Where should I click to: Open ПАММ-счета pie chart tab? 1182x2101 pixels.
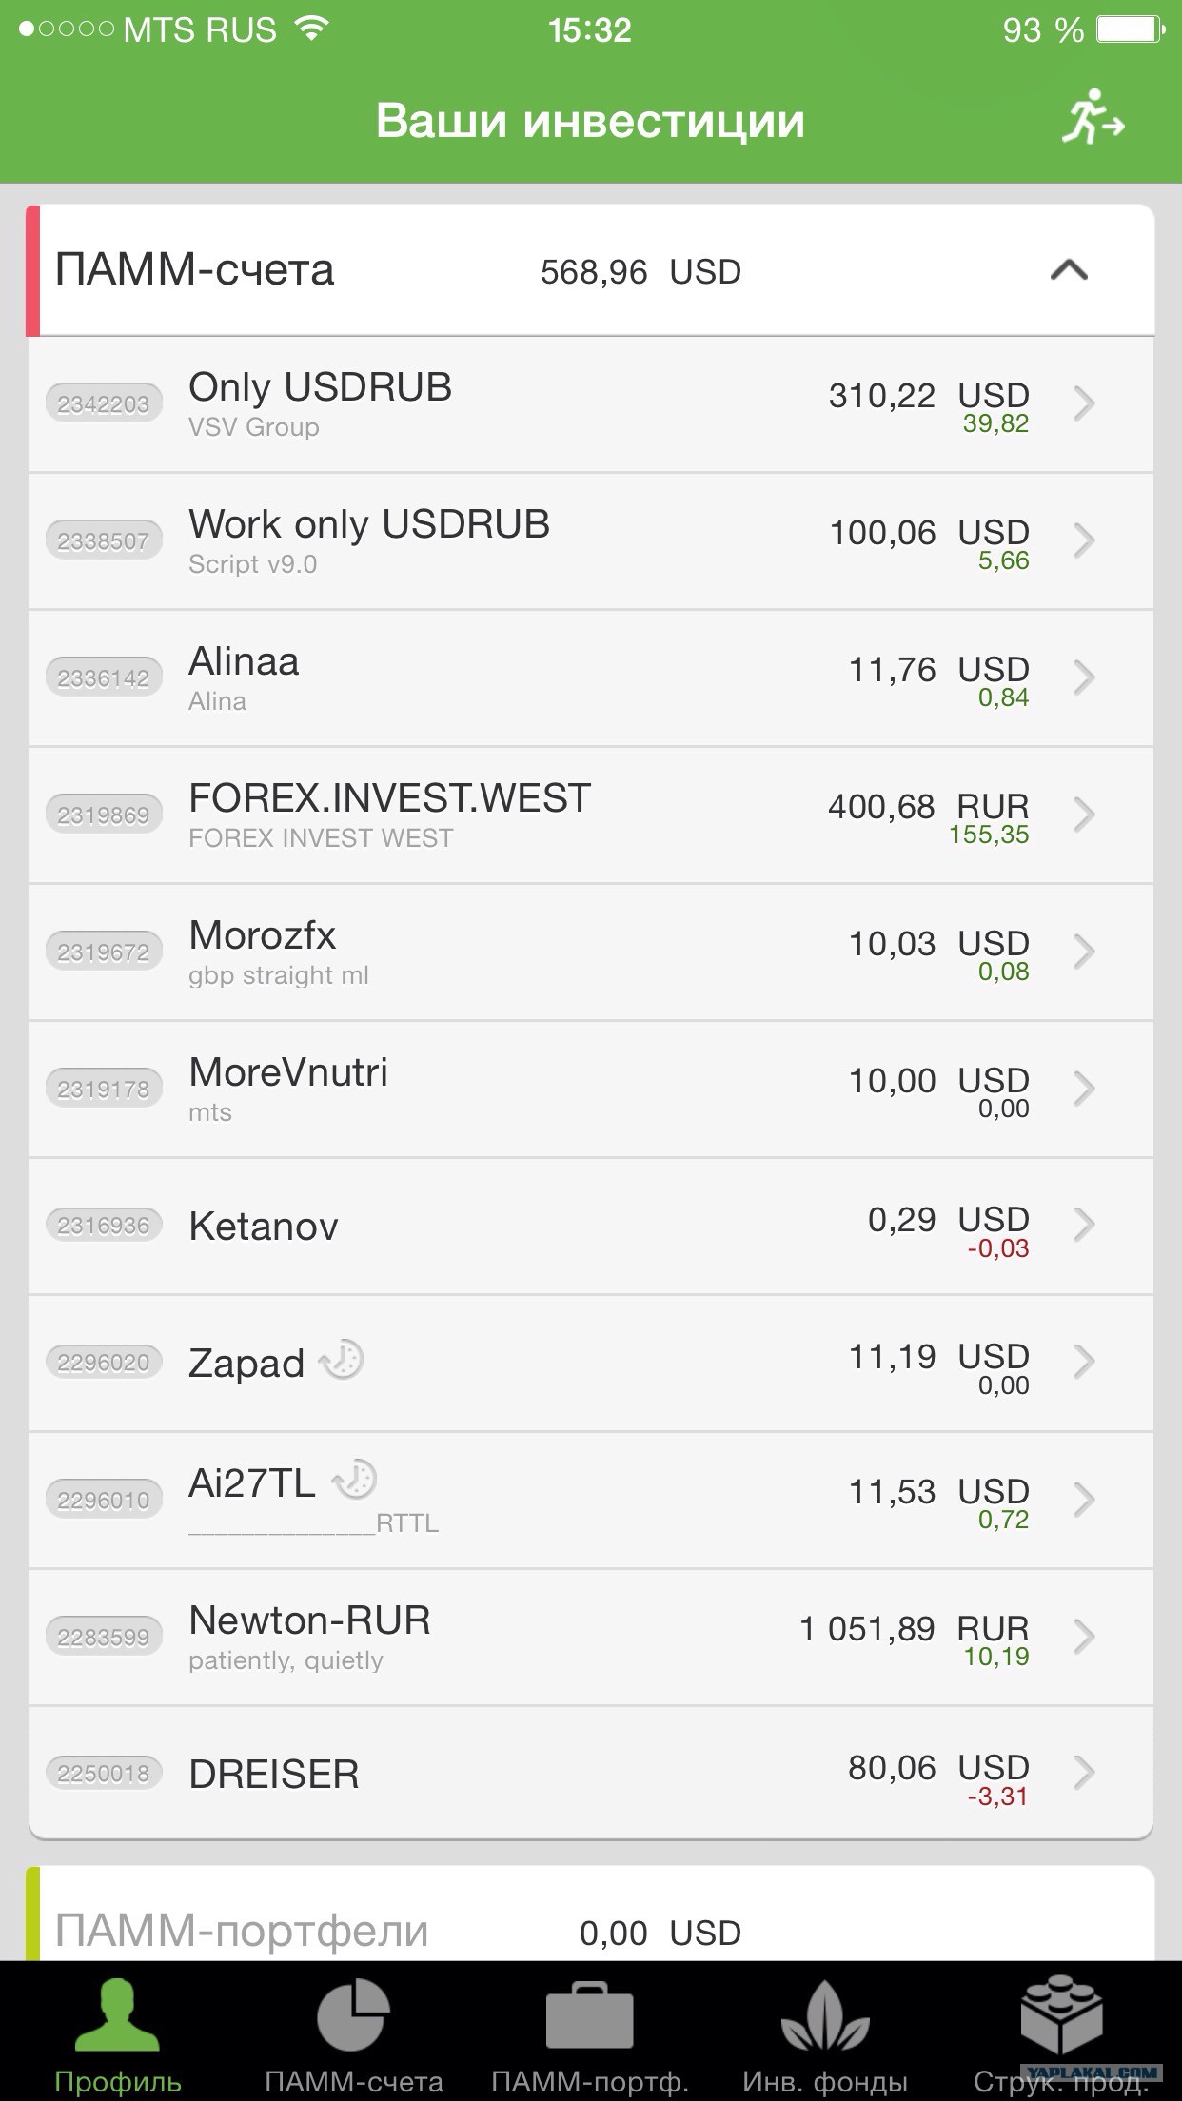pos(353,2014)
